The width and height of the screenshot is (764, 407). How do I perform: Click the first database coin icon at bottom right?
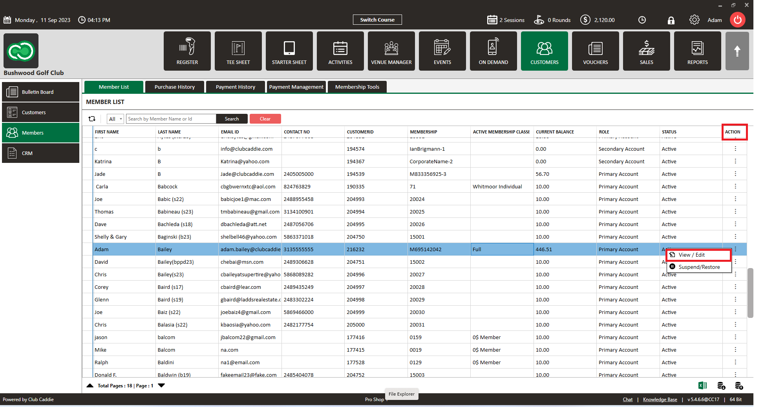(x=721, y=386)
